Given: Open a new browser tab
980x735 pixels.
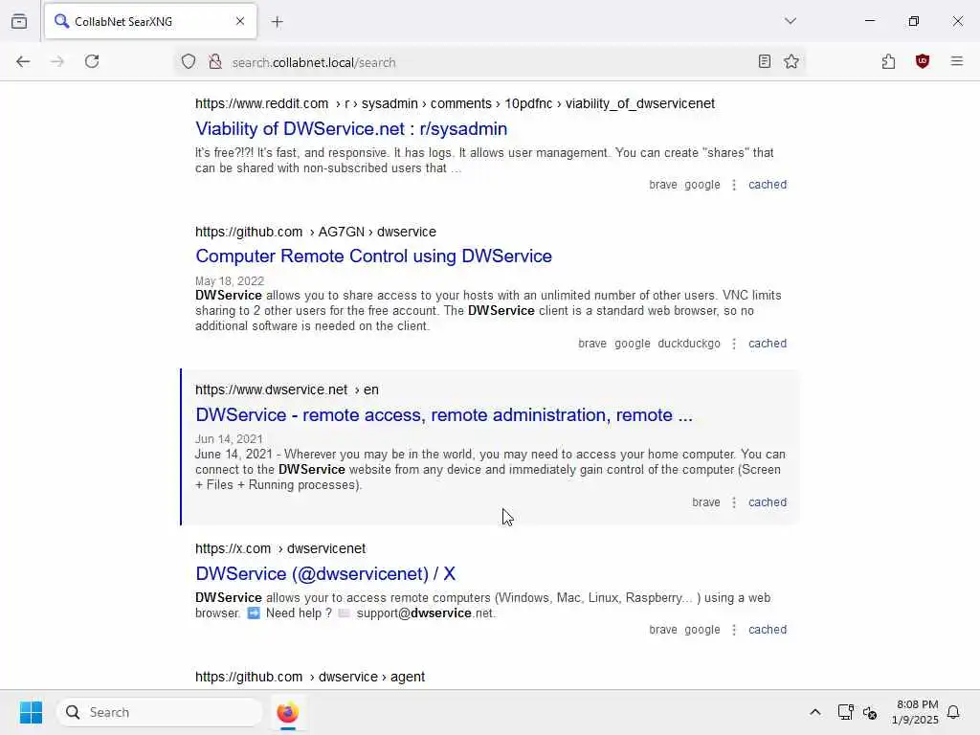Looking at the screenshot, I should coord(278,22).
